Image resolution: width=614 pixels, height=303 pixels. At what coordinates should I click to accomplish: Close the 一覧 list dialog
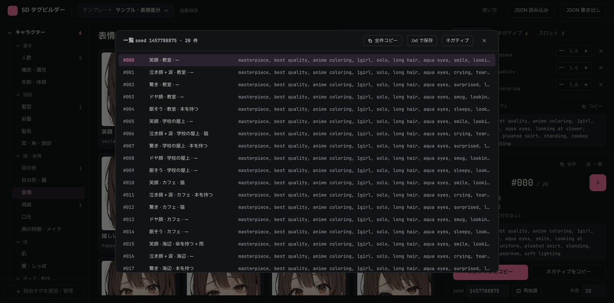click(x=484, y=41)
